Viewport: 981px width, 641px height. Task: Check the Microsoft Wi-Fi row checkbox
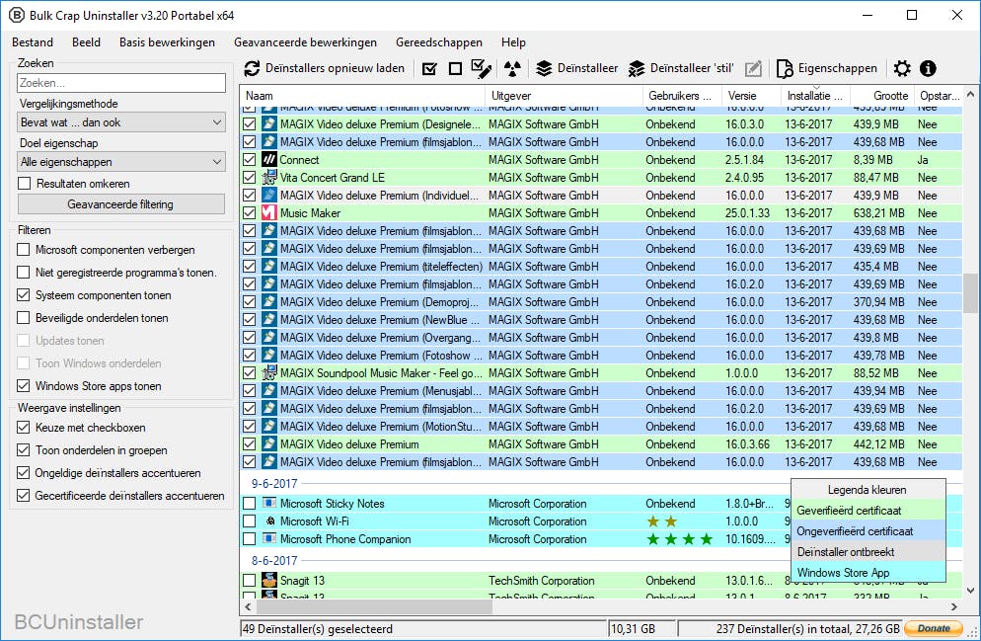(249, 521)
